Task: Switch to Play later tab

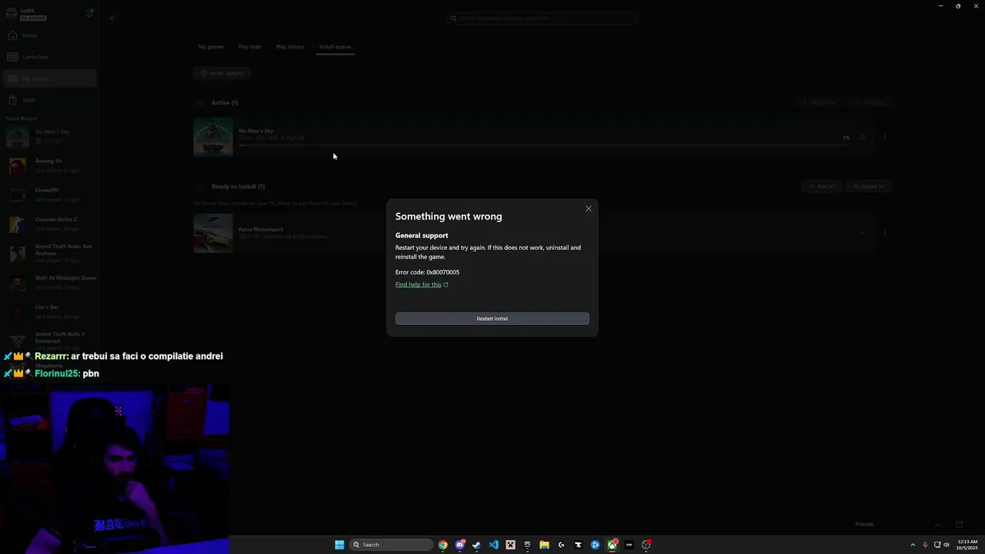Action: [249, 47]
